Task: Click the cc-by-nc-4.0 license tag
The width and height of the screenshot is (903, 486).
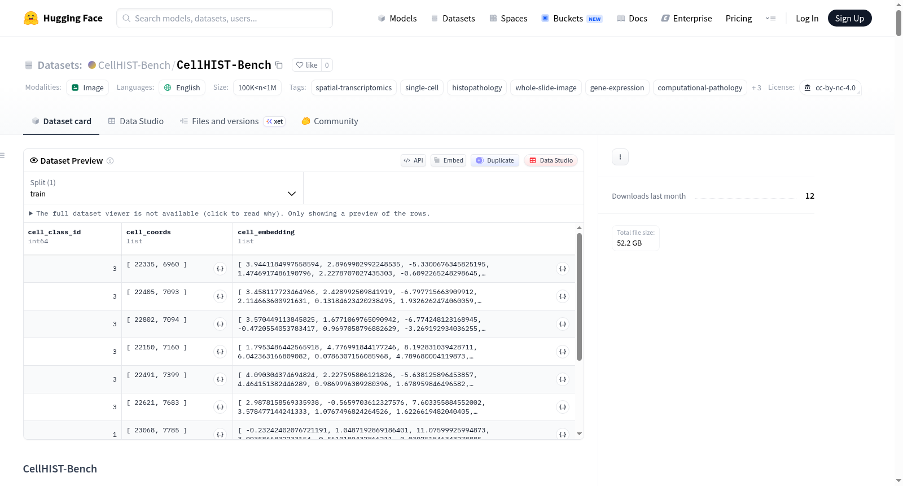Action: point(830,87)
